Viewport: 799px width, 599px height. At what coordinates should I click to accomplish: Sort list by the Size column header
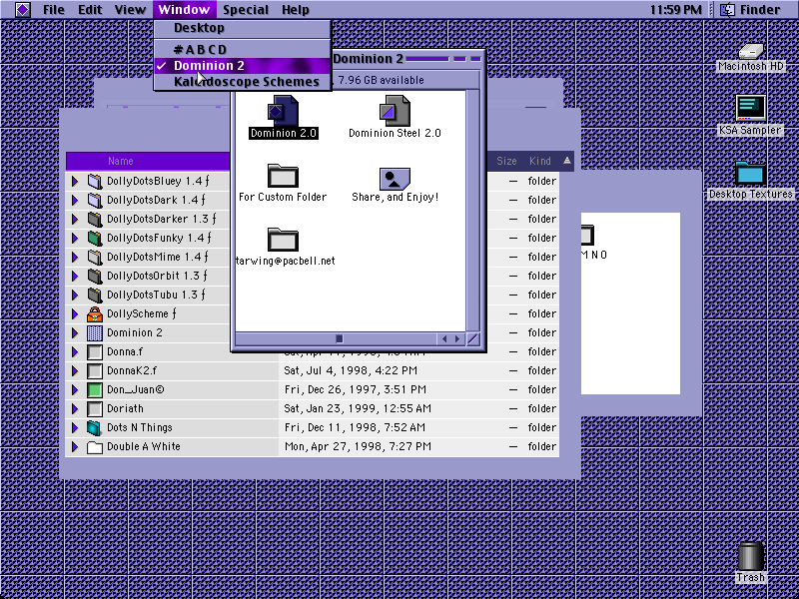coord(506,161)
